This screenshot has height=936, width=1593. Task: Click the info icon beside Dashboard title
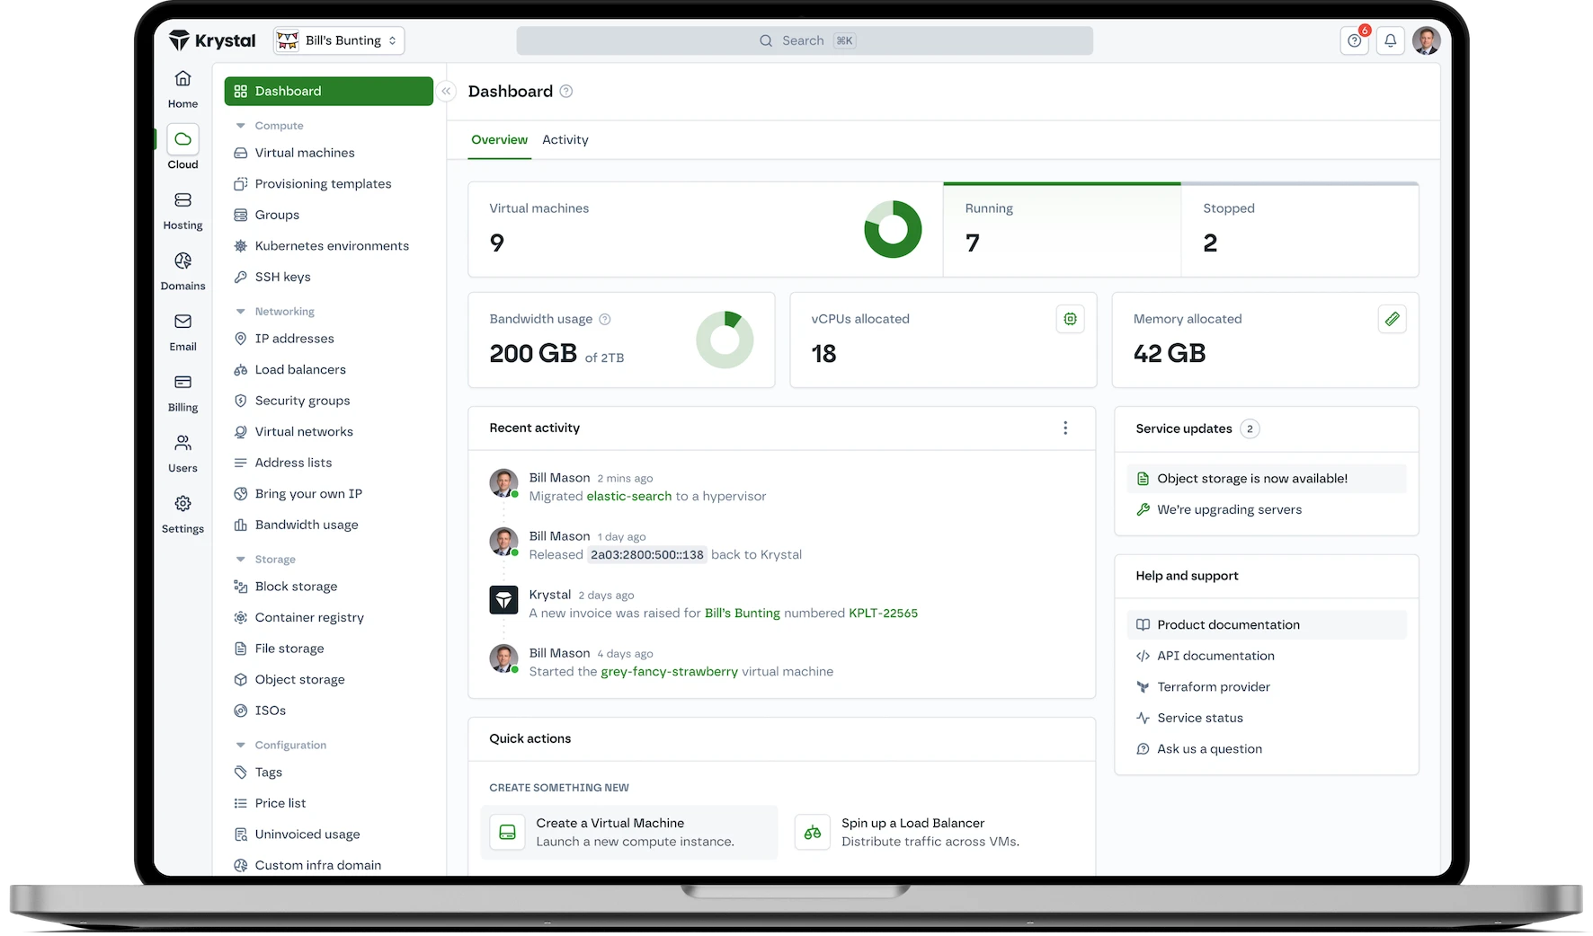[566, 92]
